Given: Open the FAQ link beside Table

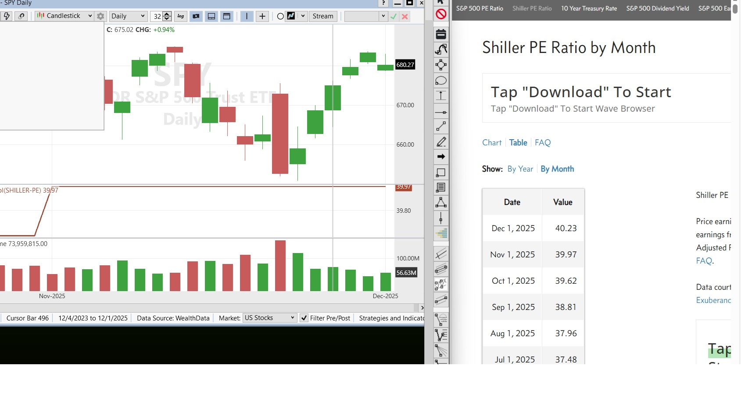Looking at the screenshot, I should (543, 143).
